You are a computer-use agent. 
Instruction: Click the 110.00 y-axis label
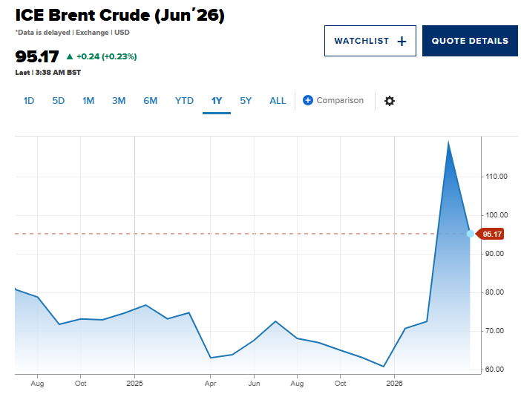click(497, 177)
